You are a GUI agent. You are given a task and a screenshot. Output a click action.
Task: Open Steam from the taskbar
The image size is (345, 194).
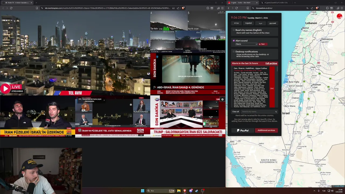pos(196,191)
